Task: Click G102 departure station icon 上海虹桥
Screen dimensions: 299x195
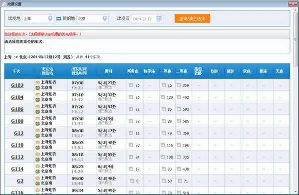Action: [x=37, y=82]
